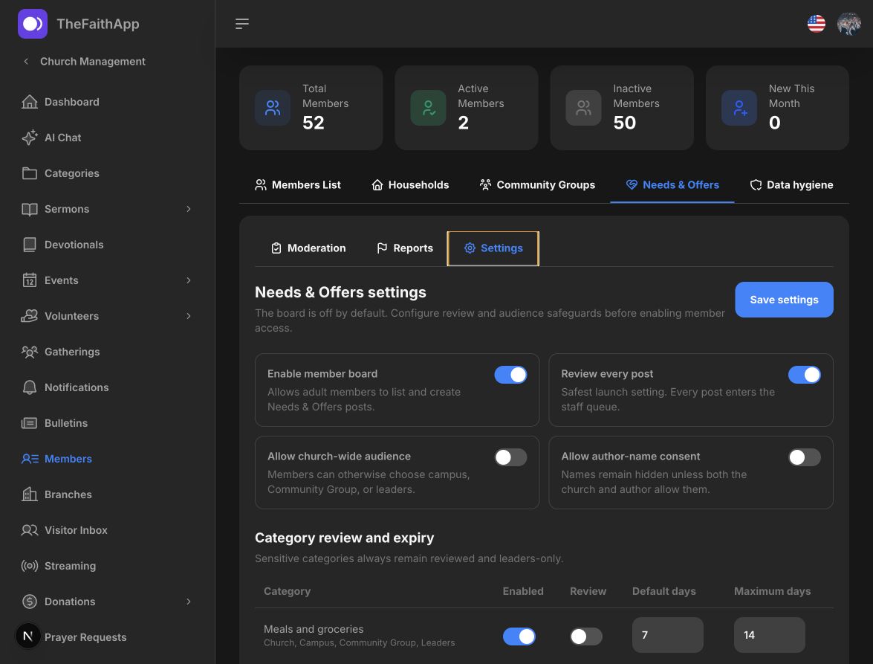Enable Allow church-wide audience toggle
This screenshot has width=873, height=664.
pyautogui.click(x=510, y=457)
